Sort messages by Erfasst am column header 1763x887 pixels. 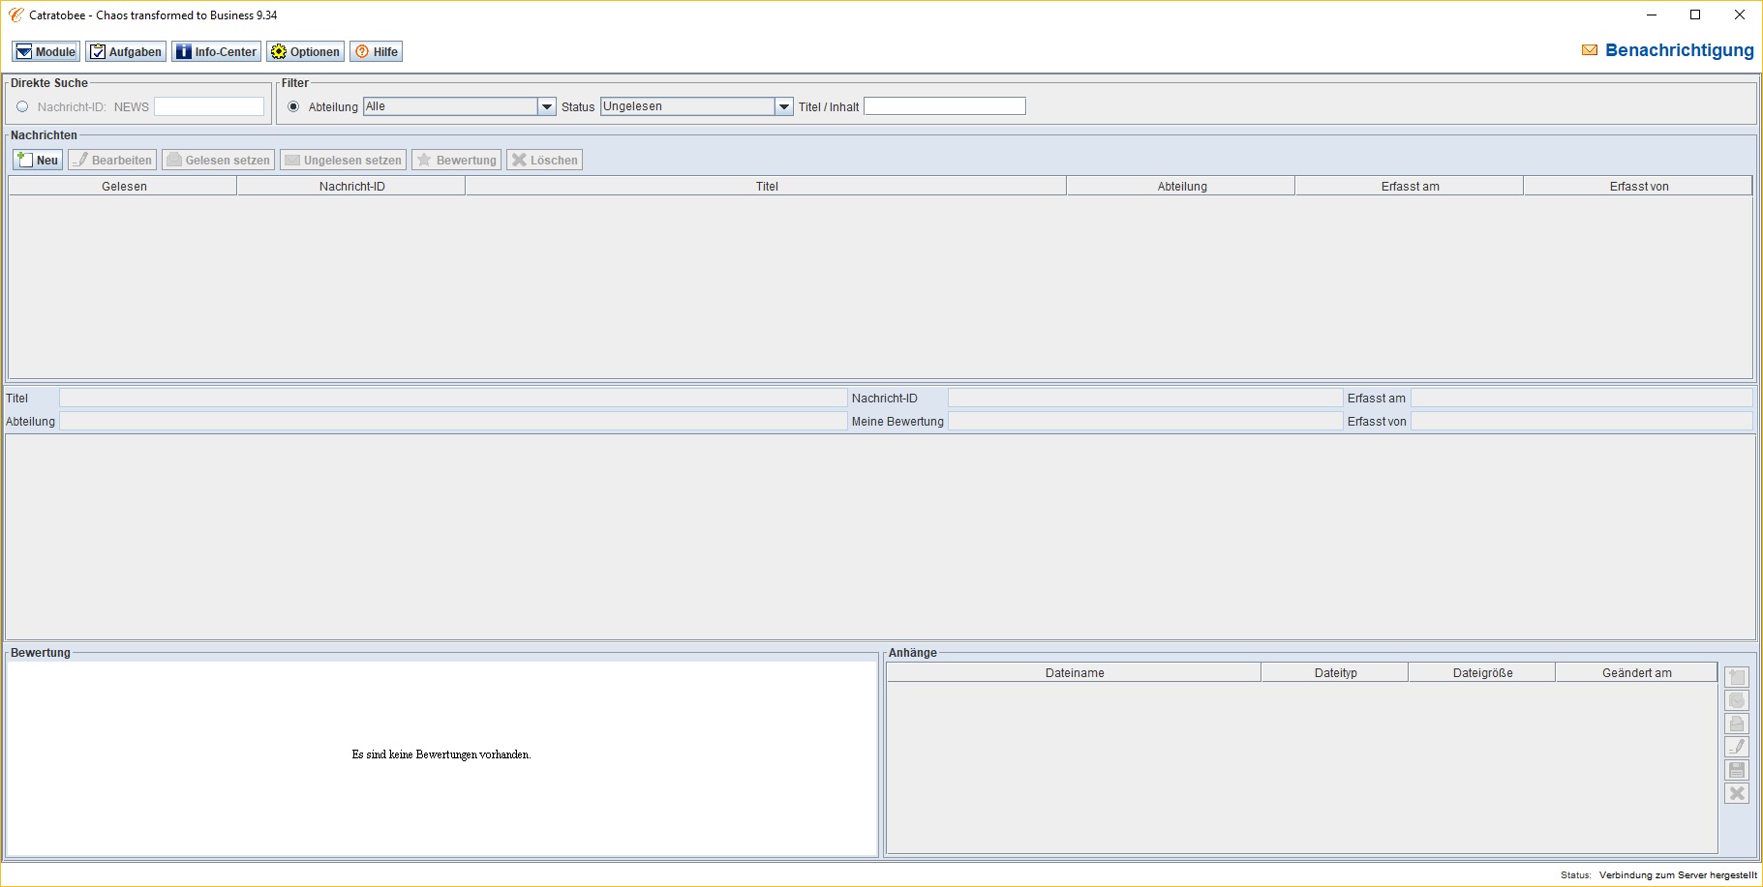tap(1409, 187)
